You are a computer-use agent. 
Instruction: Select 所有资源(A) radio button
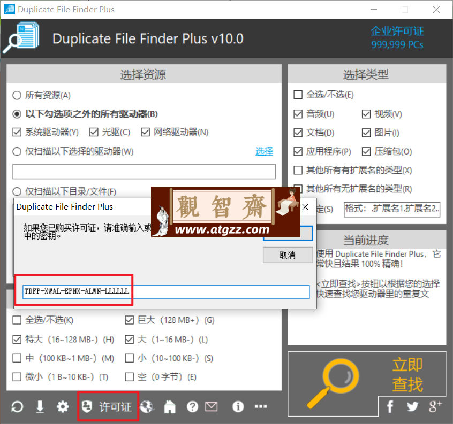(x=17, y=95)
